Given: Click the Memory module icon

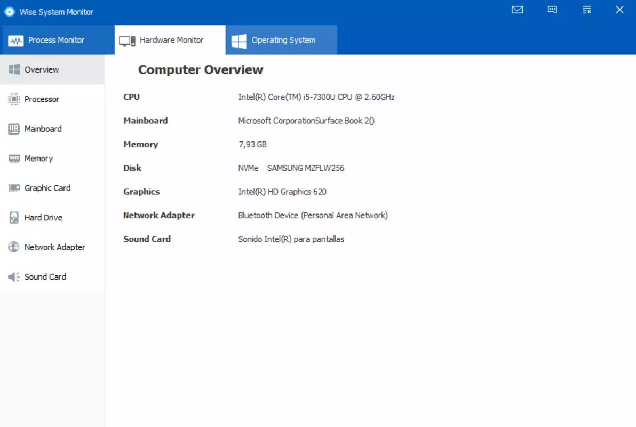Looking at the screenshot, I should click(14, 159).
